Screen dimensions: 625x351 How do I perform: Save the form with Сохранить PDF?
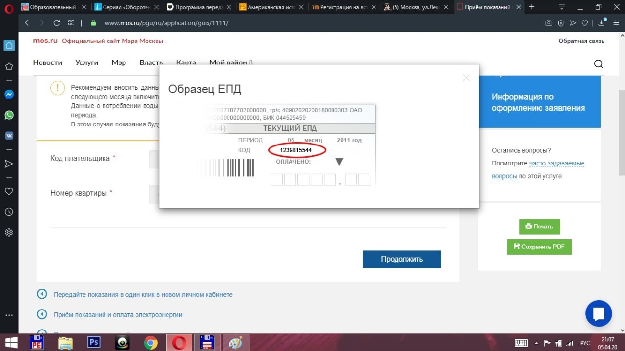pyautogui.click(x=539, y=247)
